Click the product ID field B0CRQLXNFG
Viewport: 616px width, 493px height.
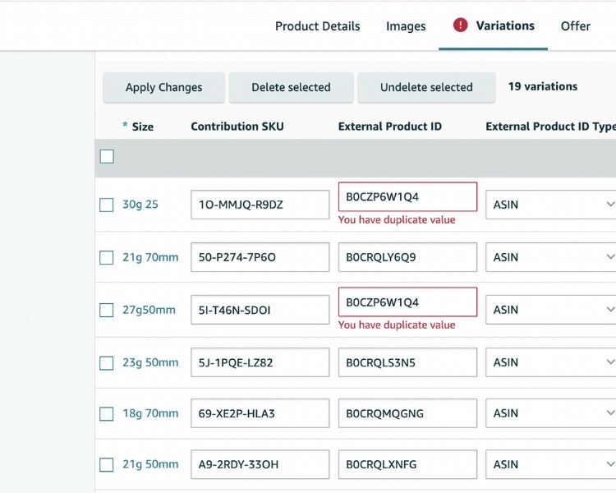[407, 464]
